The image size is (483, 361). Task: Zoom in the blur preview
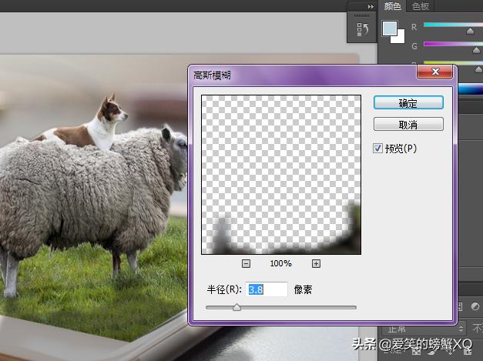316,264
